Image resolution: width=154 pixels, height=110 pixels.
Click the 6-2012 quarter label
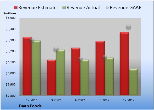tap(80, 100)
